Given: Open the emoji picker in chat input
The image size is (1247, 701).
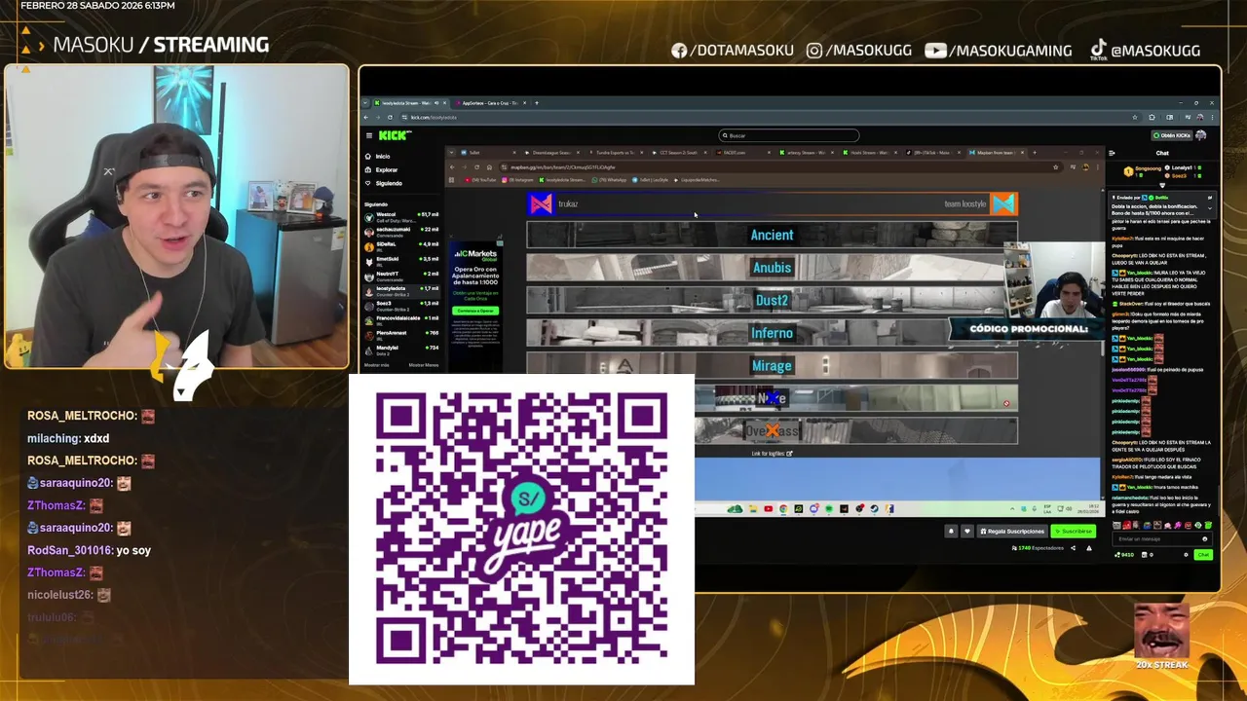Looking at the screenshot, I should (x=1205, y=538).
